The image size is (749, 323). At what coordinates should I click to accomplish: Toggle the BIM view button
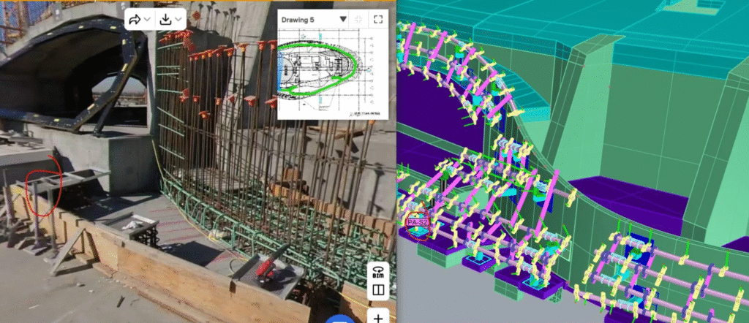click(x=378, y=270)
